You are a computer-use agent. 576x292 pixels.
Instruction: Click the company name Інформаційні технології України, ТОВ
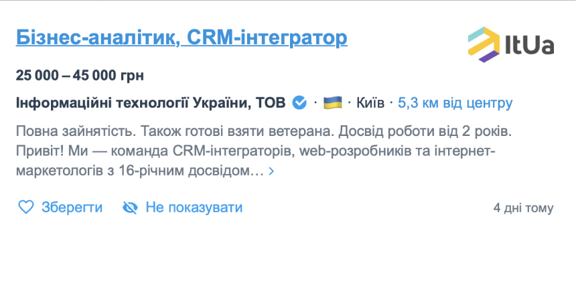click(151, 103)
